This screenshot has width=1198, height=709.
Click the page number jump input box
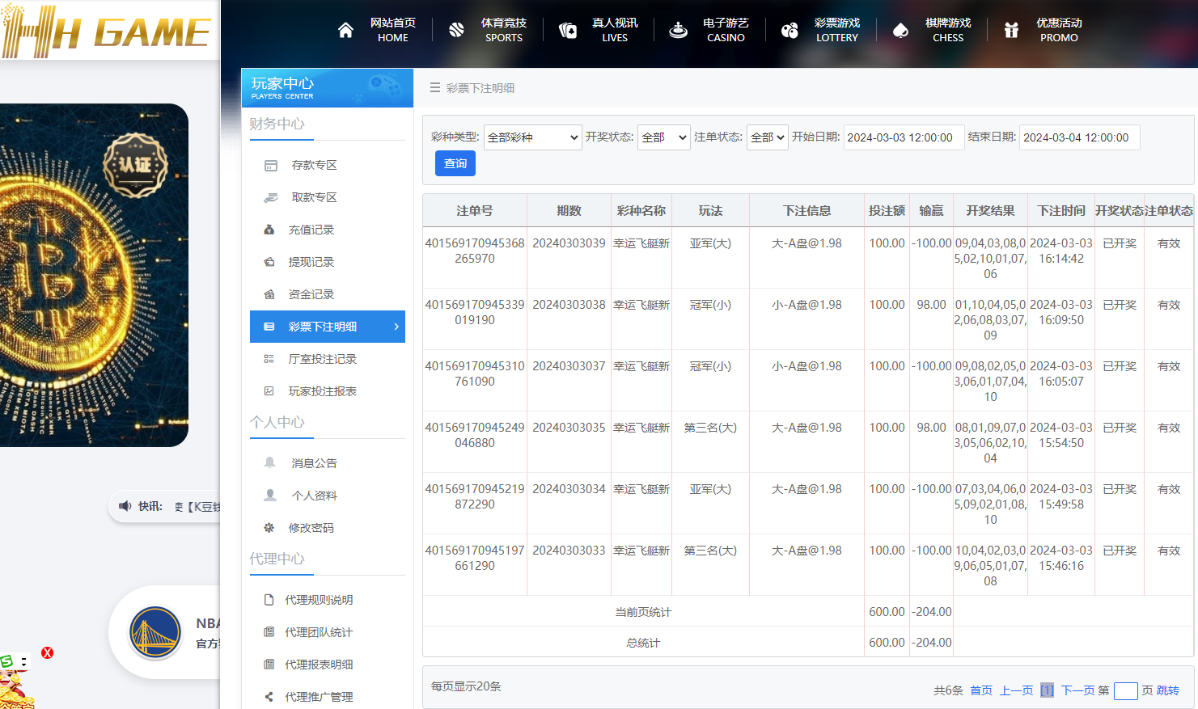coord(1125,690)
